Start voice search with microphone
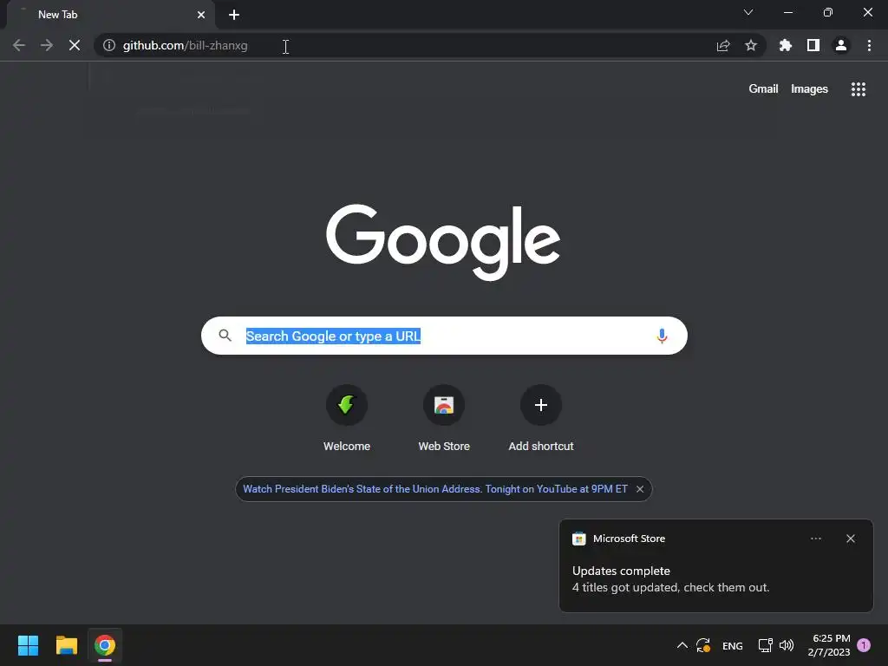The width and height of the screenshot is (888, 666). [x=662, y=336]
